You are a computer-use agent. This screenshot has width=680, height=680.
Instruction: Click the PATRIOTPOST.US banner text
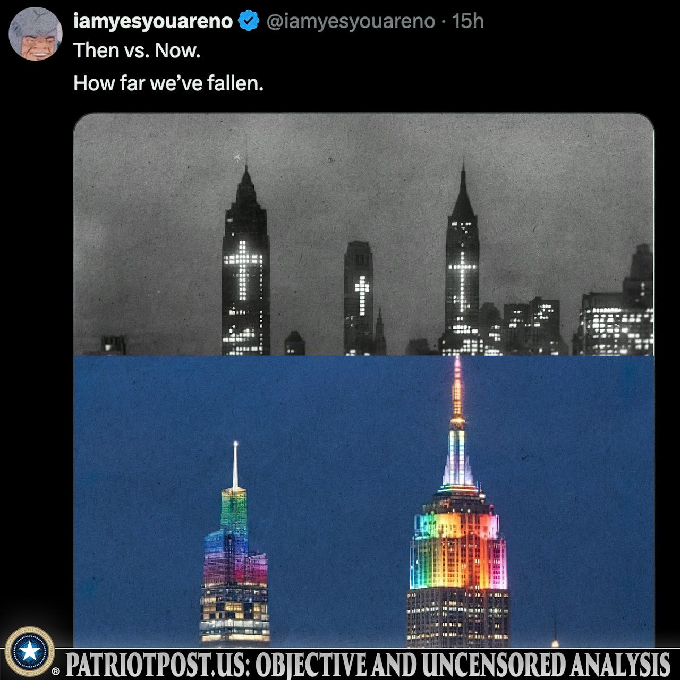[158, 665]
